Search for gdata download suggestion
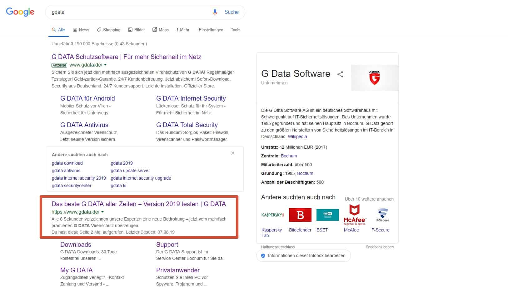Screen dimensions: 508x288 pyautogui.click(x=67, y=163)
